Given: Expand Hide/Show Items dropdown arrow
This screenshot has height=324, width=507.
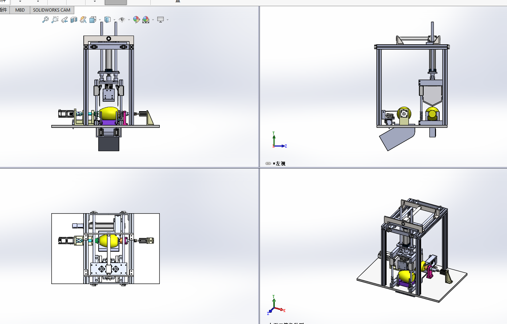Looking at the screenshot, I should coord(129,20).
